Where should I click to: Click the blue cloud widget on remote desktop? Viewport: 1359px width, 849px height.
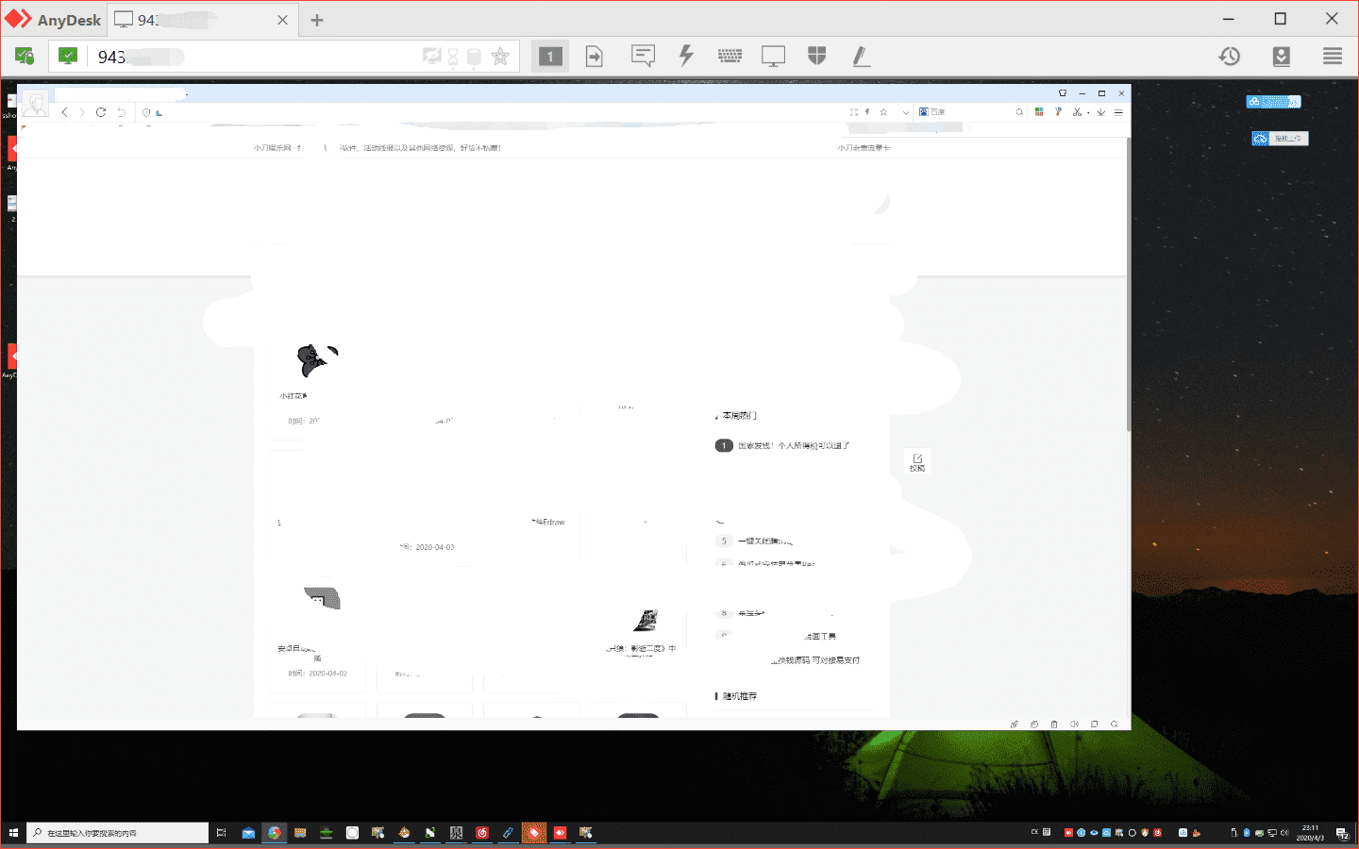(1273, 102)
